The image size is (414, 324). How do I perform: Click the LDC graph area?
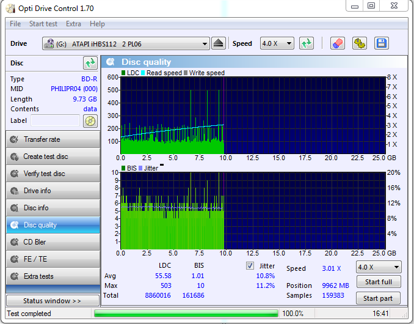pyautogui.click(x=253, y=115)
